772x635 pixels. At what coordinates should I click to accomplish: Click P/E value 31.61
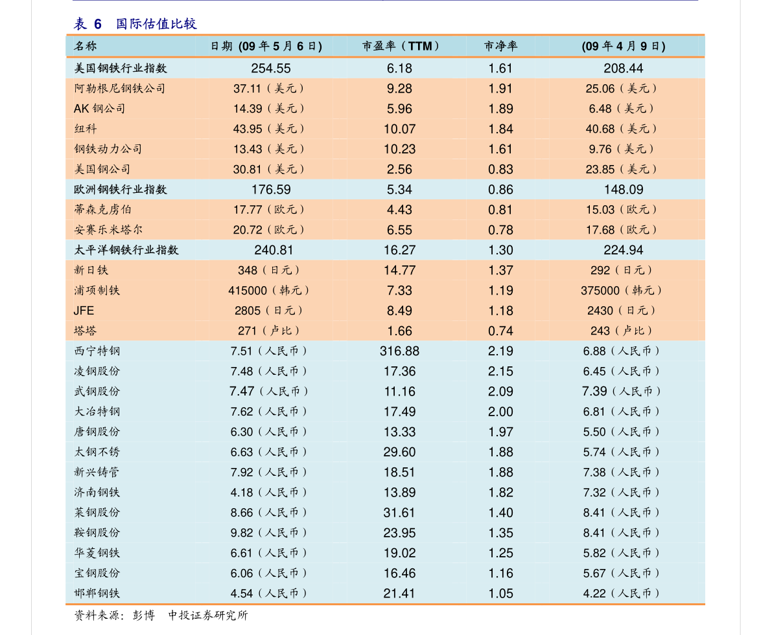coord(399,512)
